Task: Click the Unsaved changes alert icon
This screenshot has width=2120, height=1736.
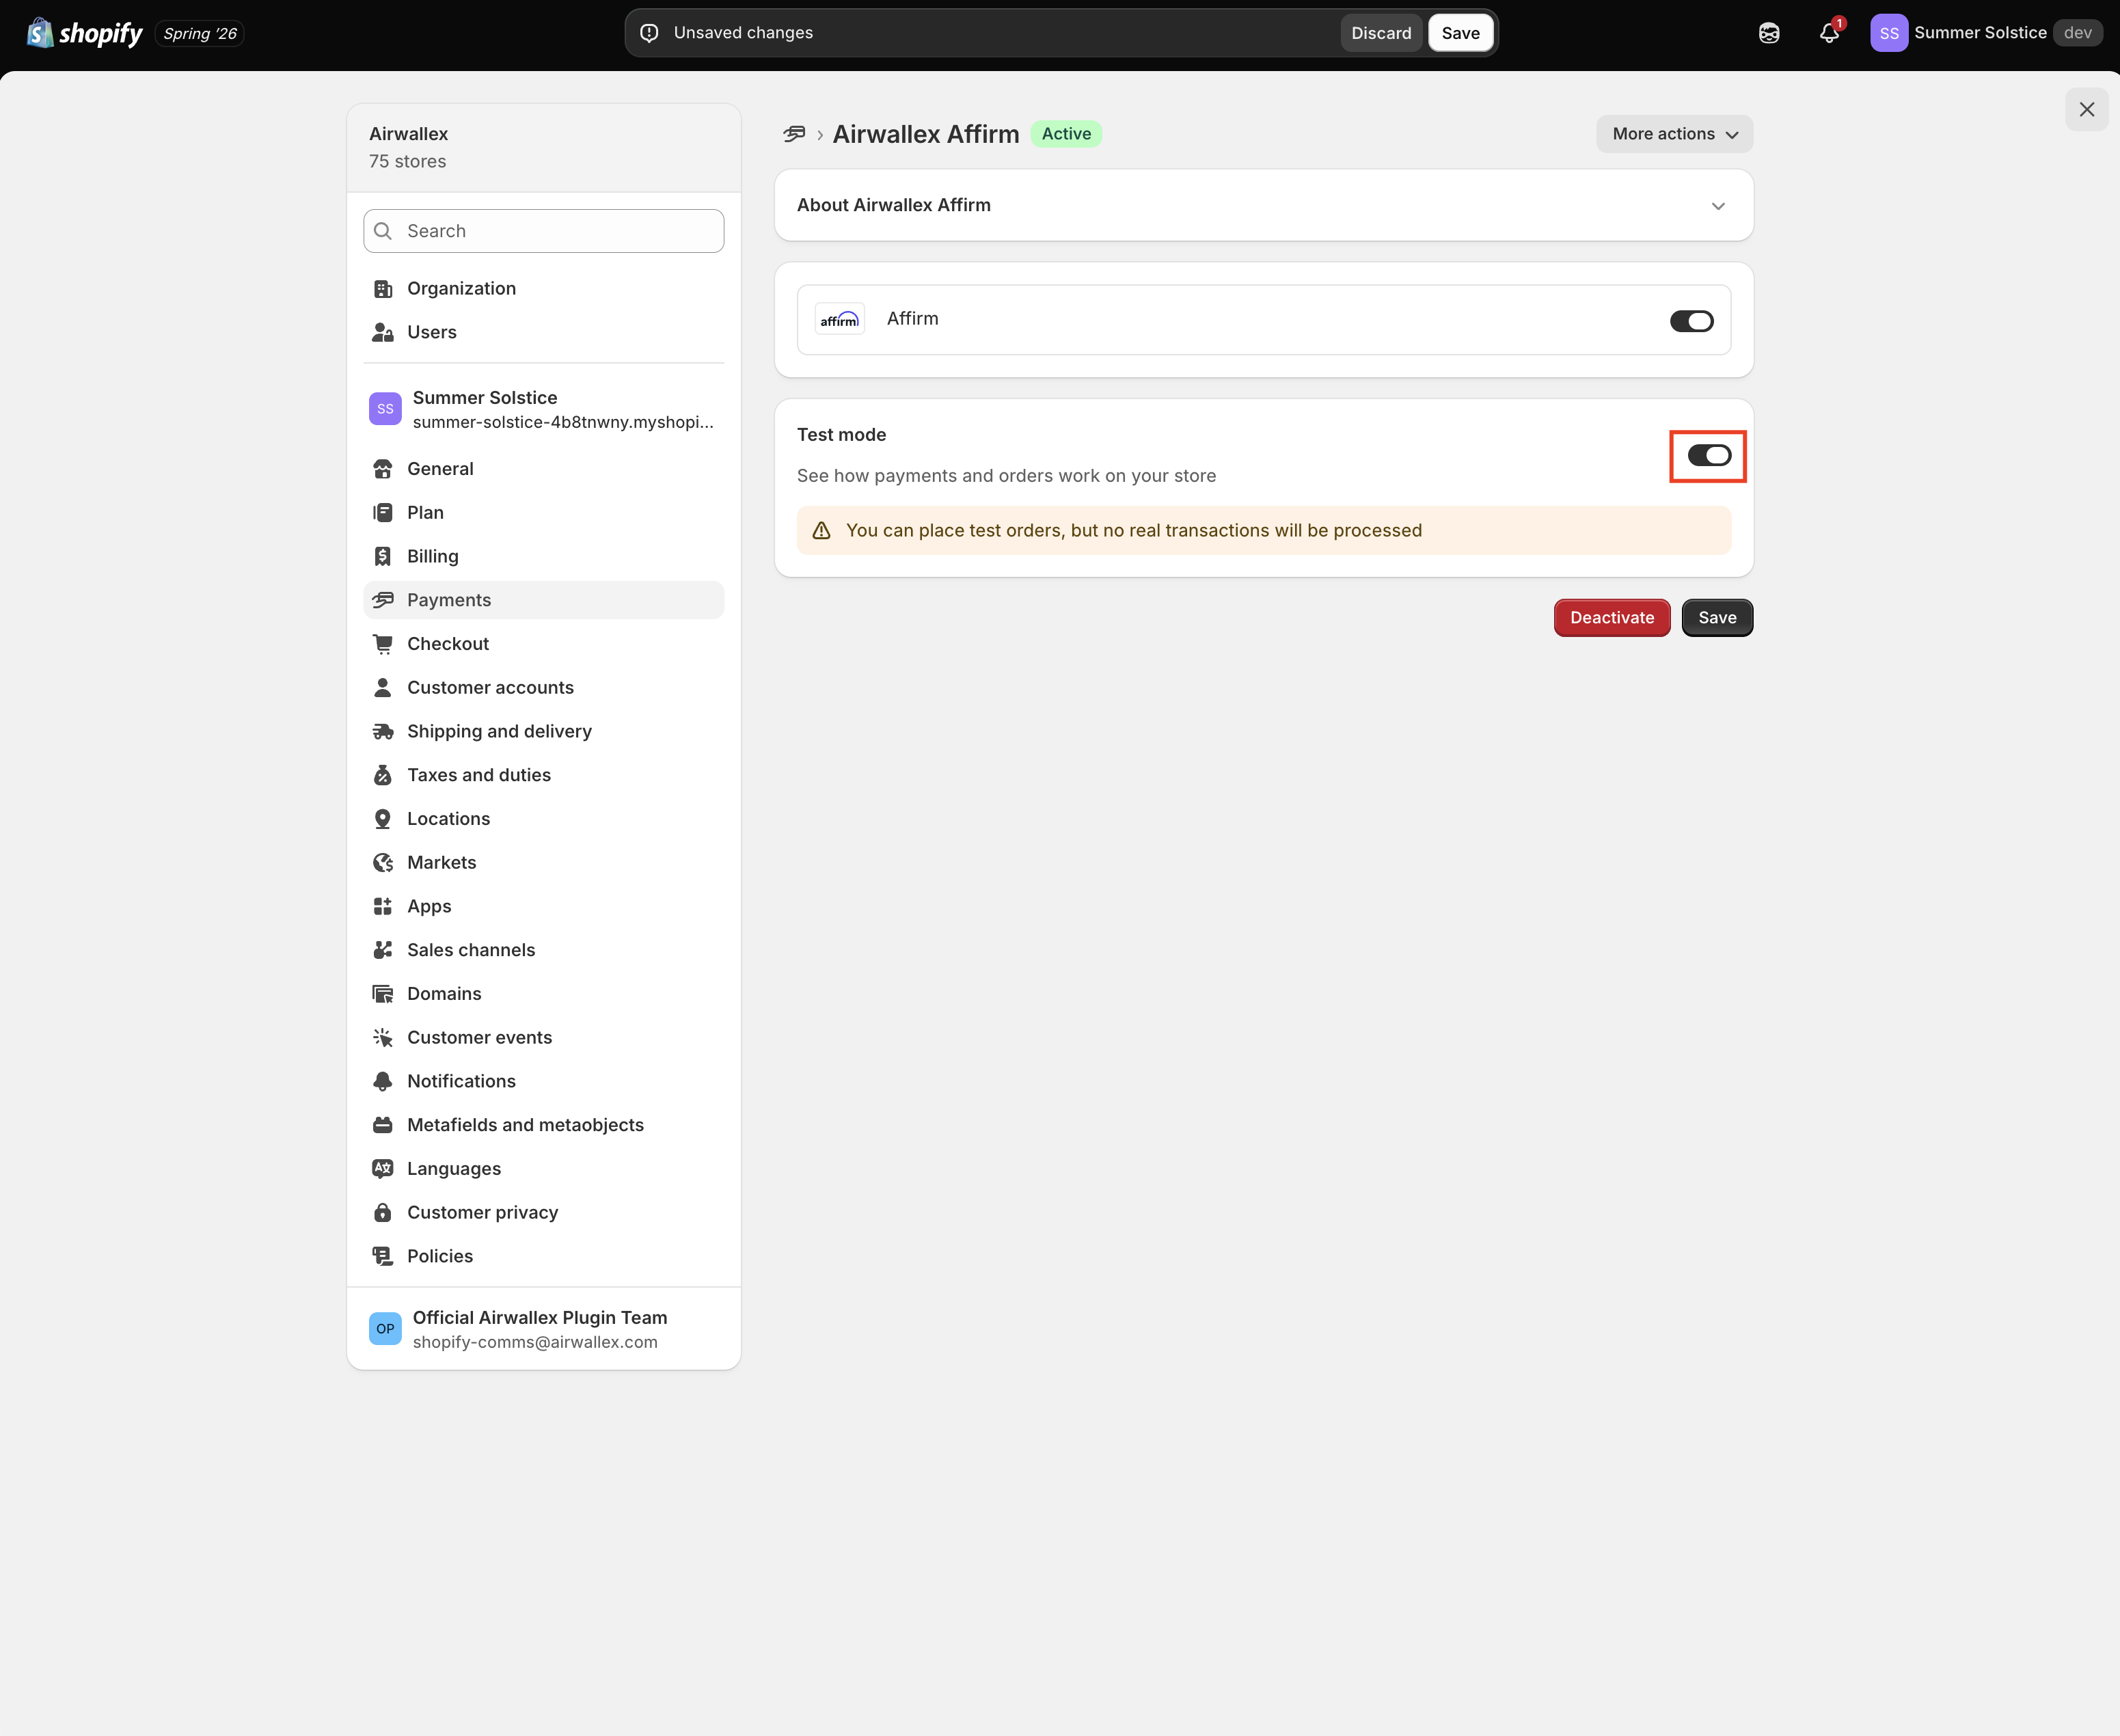Action: [649, 33]
